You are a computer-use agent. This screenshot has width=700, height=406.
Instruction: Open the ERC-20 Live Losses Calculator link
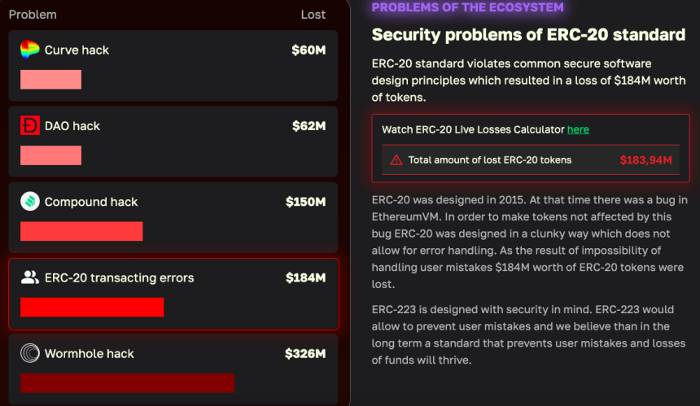pyautogui.click(x=578, y=129)
